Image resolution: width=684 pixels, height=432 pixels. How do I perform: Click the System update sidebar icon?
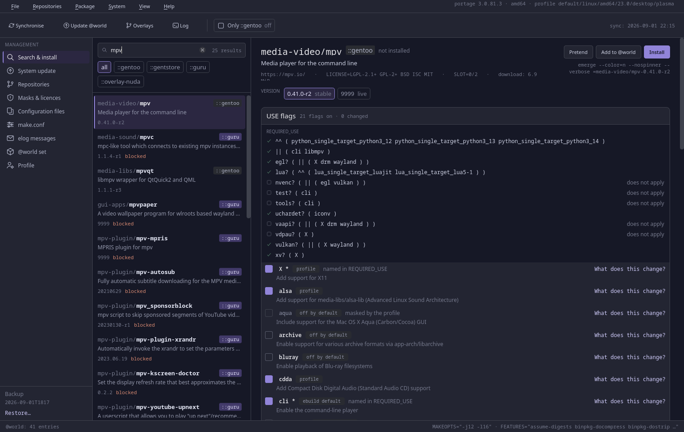(10, 71)
